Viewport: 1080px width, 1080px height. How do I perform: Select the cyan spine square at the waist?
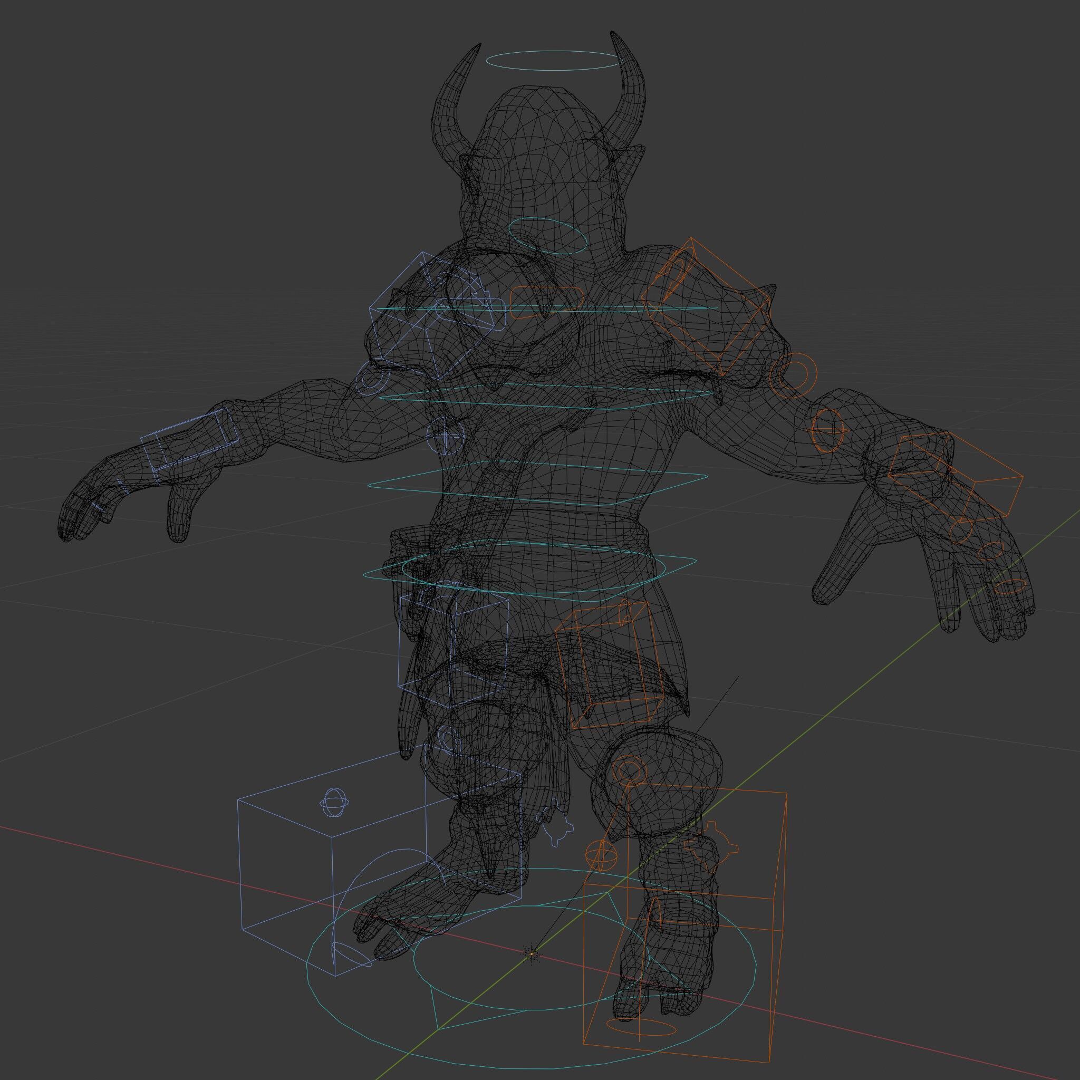tap(537, 483)
